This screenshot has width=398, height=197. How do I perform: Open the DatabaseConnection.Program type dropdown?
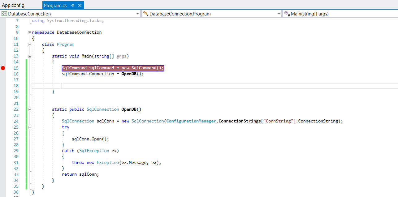279,14
